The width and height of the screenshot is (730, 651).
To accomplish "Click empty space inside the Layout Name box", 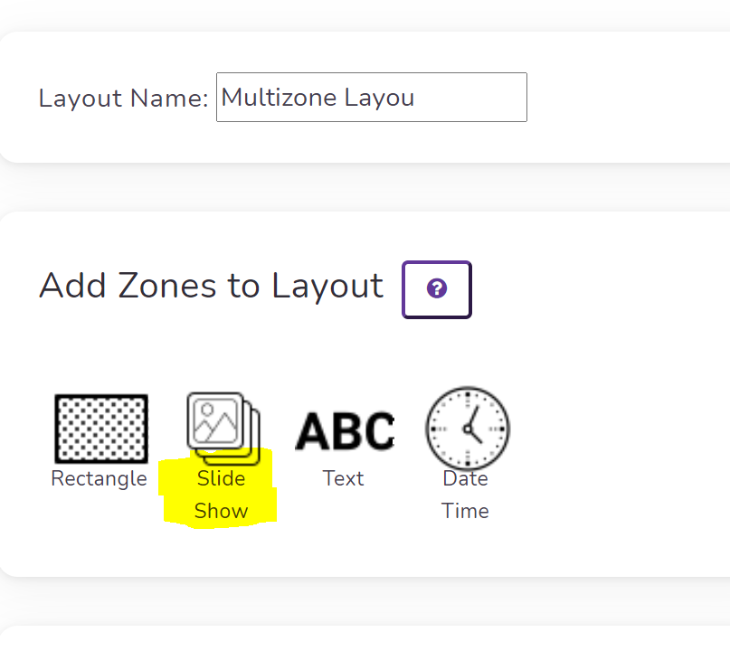I will coord(470,98).
